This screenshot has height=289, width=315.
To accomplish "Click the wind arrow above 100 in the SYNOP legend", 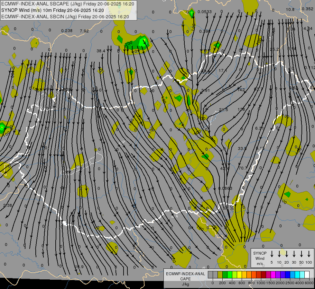I will 309,254.
